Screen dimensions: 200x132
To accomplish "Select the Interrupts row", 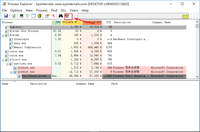I will (x=93, y=39).
